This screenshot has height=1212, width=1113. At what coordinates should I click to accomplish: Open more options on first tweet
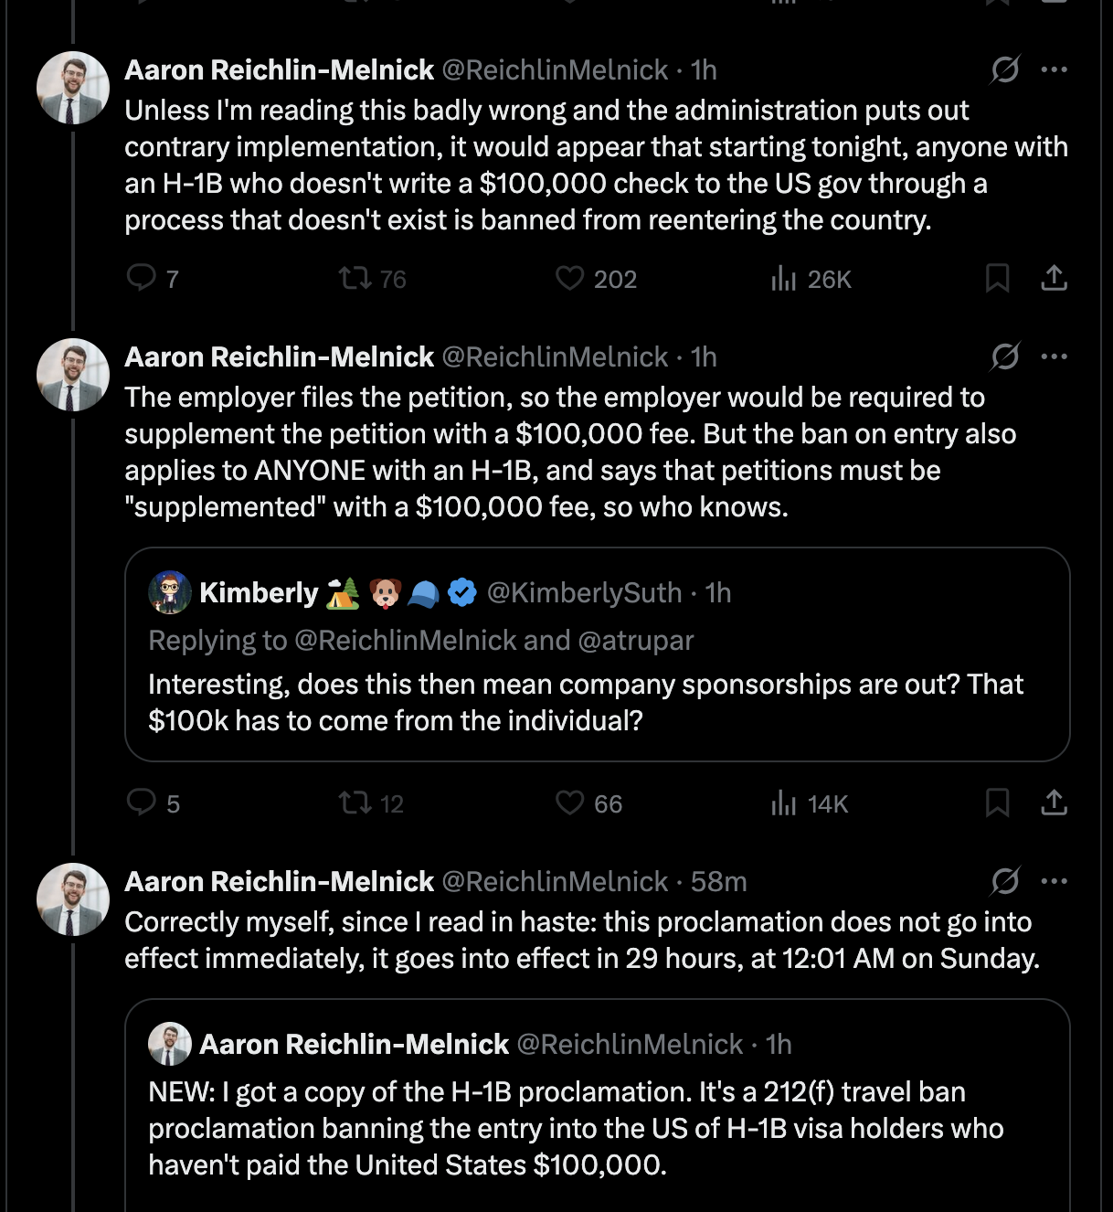[x=1054, y=69]
